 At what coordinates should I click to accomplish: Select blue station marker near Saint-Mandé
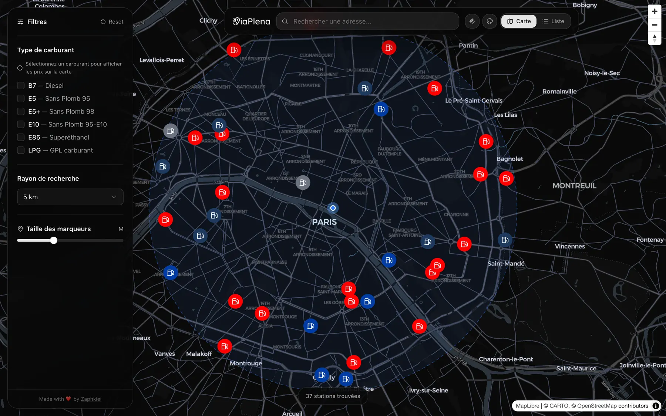[x=505, y=240]
